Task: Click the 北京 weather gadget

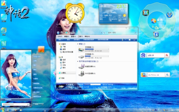Action: (x=113, y=14)
